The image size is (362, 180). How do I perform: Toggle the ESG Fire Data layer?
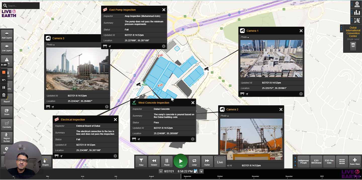pos(329,162)
